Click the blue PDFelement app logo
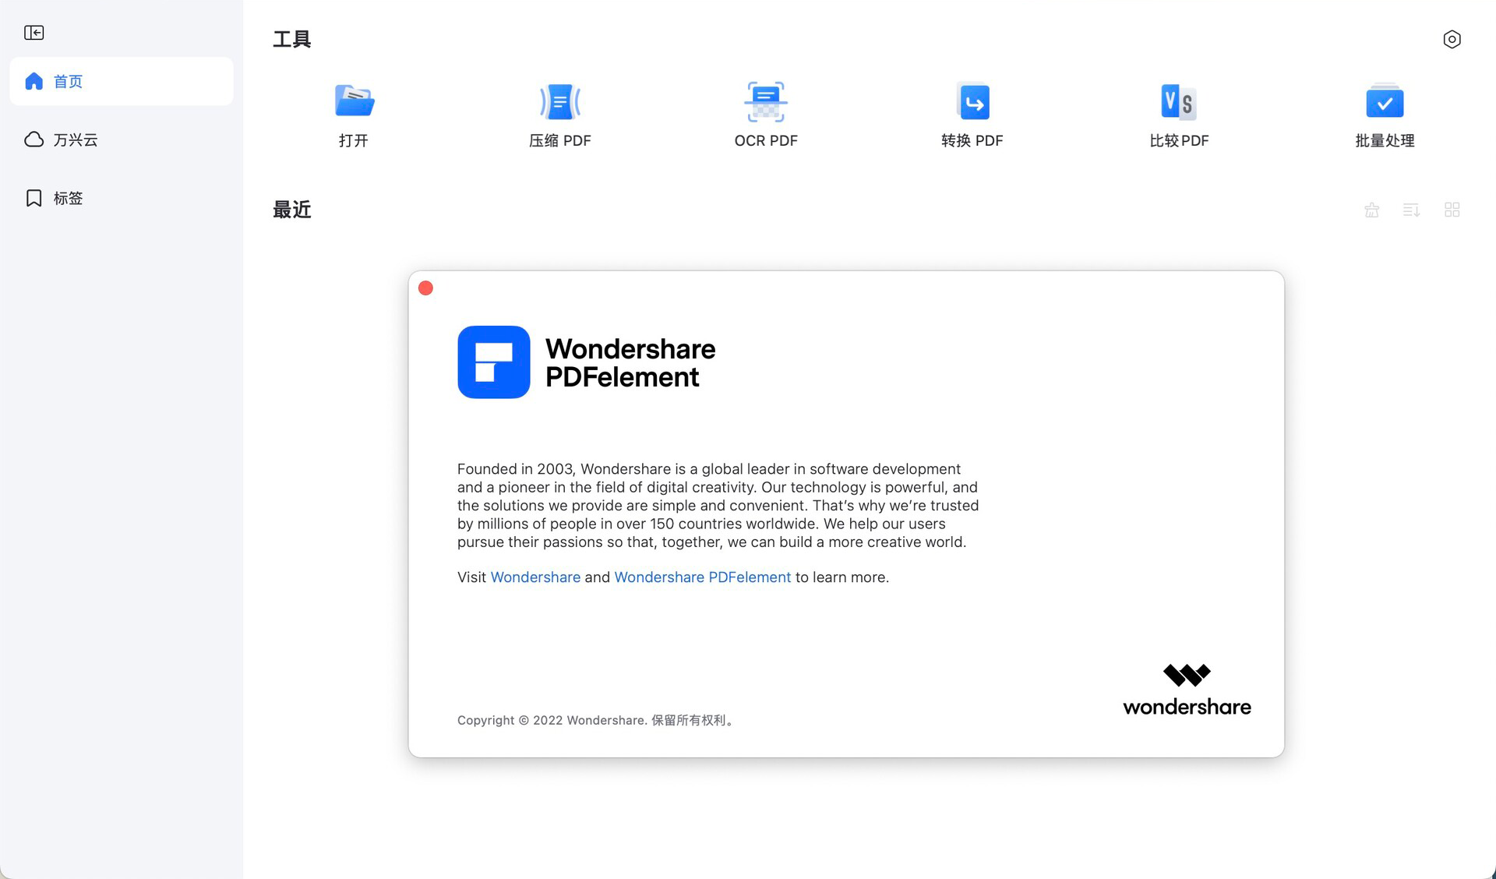The width and height of the screenshot is (1496, 879). tap(494, 362)
